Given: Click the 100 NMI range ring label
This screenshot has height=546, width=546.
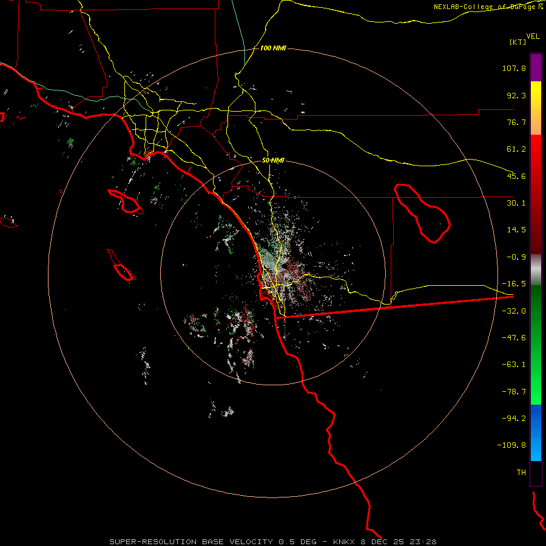Looking at the screenshot, I should [273, 48].
